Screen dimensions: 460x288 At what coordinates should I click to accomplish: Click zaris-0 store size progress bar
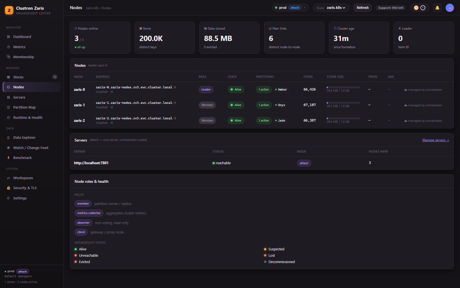(x=344, y=87)
